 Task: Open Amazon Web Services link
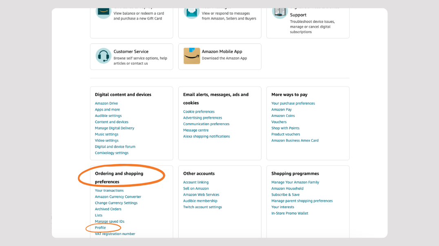(x=201, y=195)
